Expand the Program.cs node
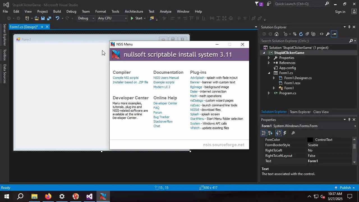 tap(269, 93)
